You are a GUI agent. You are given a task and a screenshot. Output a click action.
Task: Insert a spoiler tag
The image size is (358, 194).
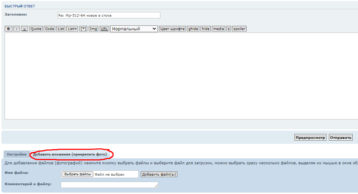coord(239,29)
